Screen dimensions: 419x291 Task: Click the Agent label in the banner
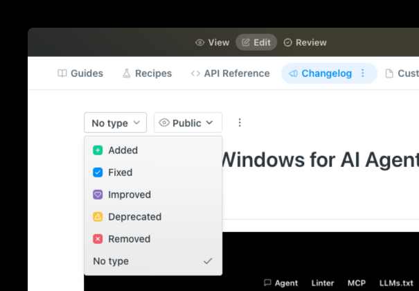286,283
